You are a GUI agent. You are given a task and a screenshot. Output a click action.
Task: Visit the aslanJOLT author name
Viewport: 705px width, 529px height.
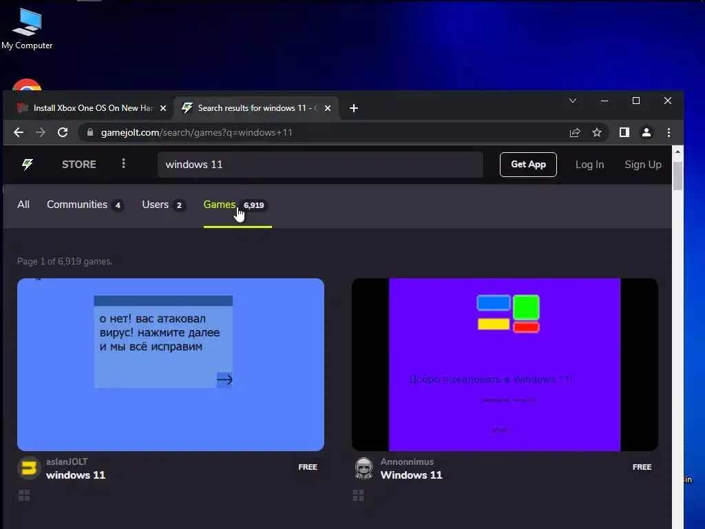click(x=67, y=461)
